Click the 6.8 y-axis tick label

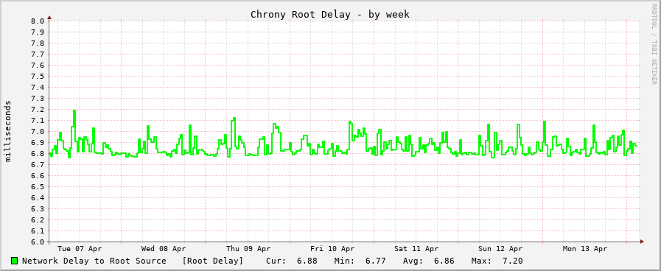pyautogui.click(x=38, y=153)
